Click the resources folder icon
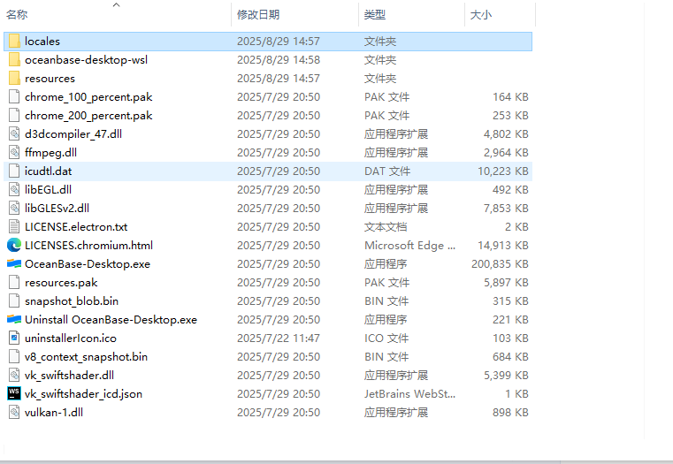Viewport: 673px width, 464px height. click(14, 78)
